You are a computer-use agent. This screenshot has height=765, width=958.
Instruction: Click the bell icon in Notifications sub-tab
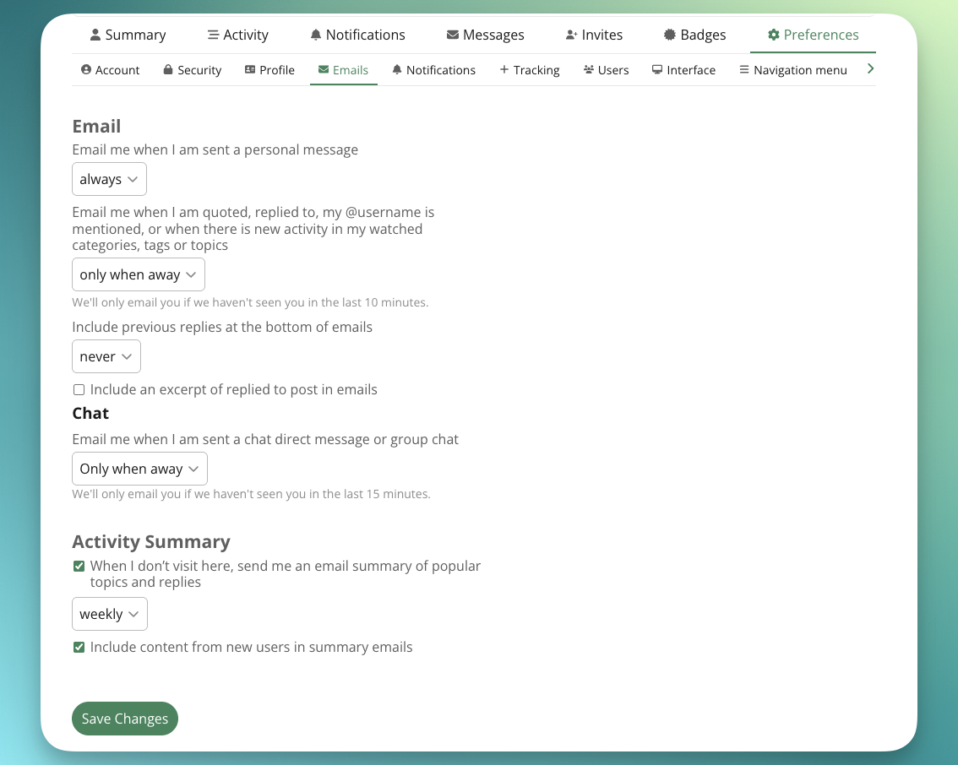tap(397, 69)
